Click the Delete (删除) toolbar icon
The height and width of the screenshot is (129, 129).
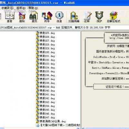tap(22, 17)
